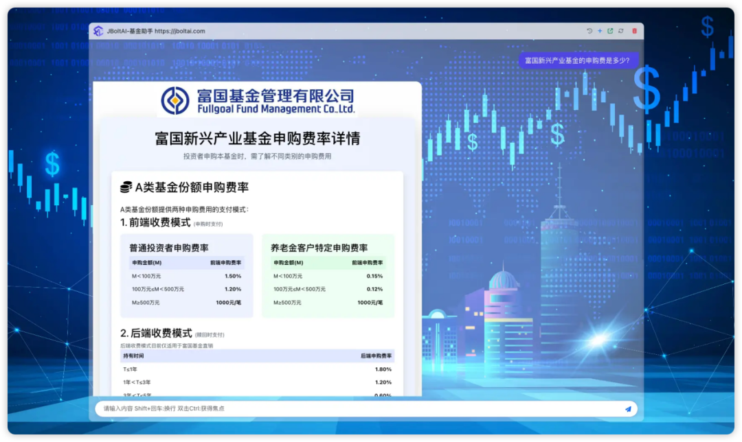Click the 富国基金 Fullgoal company logo emblem
Screen dimensions: 742x442
click(175, 100)
